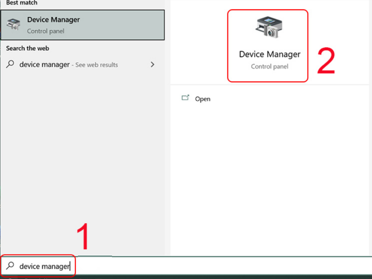Select the Open action text

click(x=203, y=99)
